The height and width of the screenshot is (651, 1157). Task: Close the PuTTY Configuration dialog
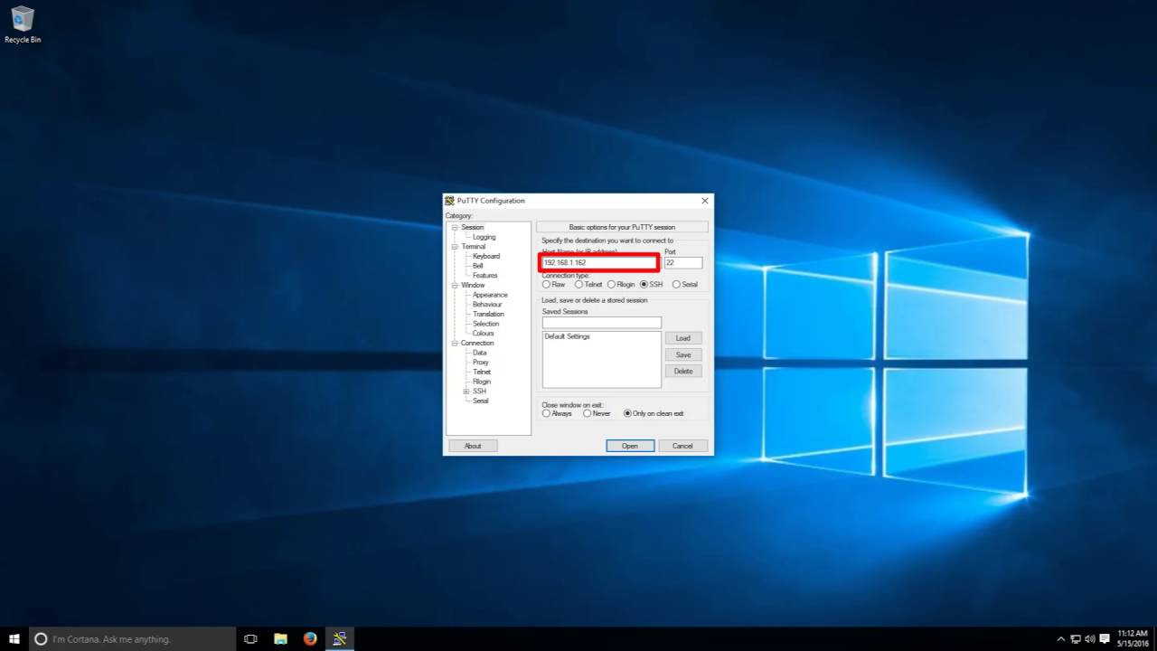coord(705,201)
